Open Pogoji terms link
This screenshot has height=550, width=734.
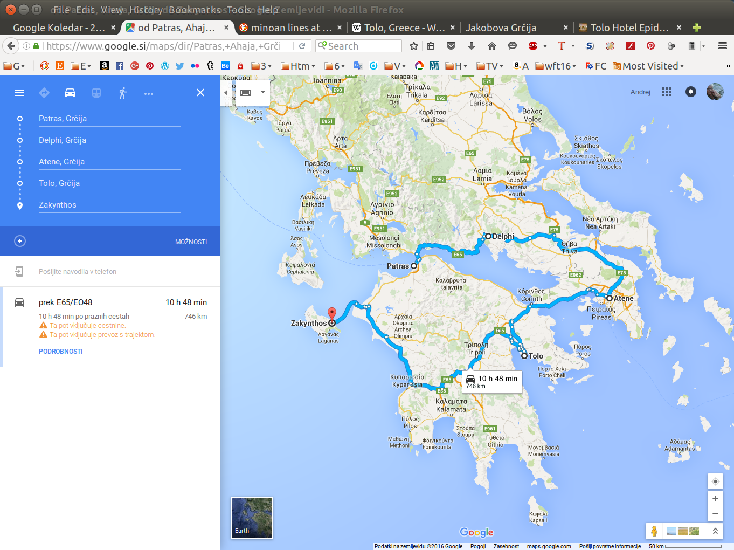(478, 546)
